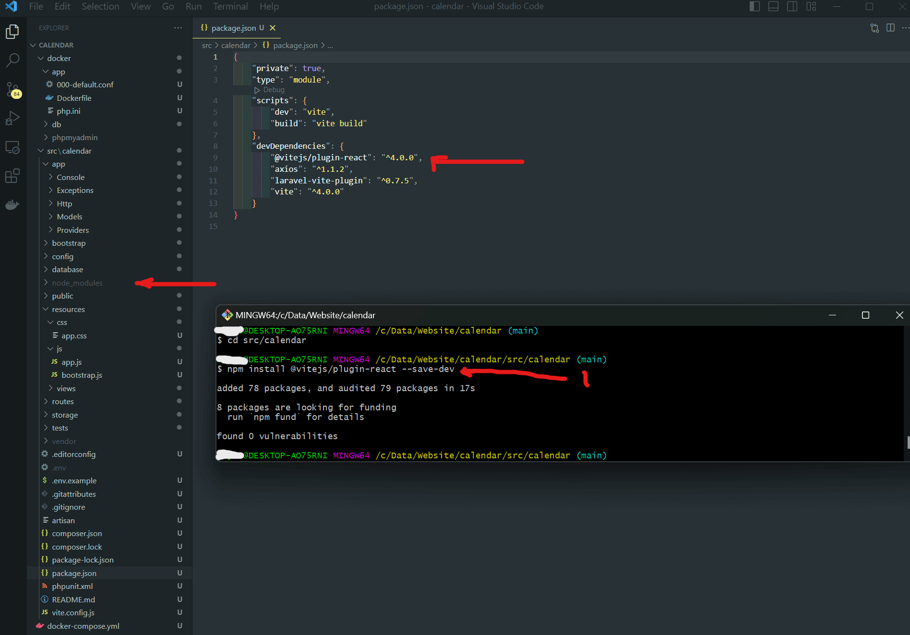Viewport: 910px width, 635px height.
Task: Open the Explorer more actions menu
Action: click(x=178, y=28)
